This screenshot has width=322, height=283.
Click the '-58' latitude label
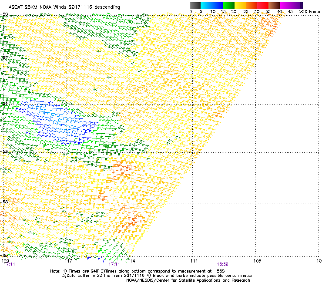[x=4, y=202]
